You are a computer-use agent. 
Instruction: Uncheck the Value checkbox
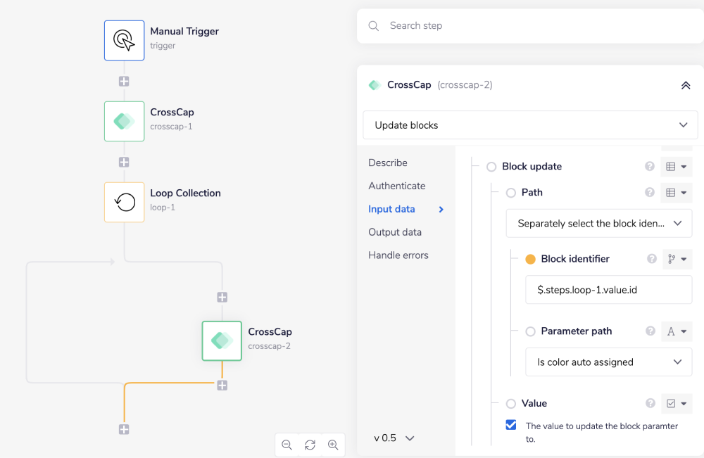511,425
